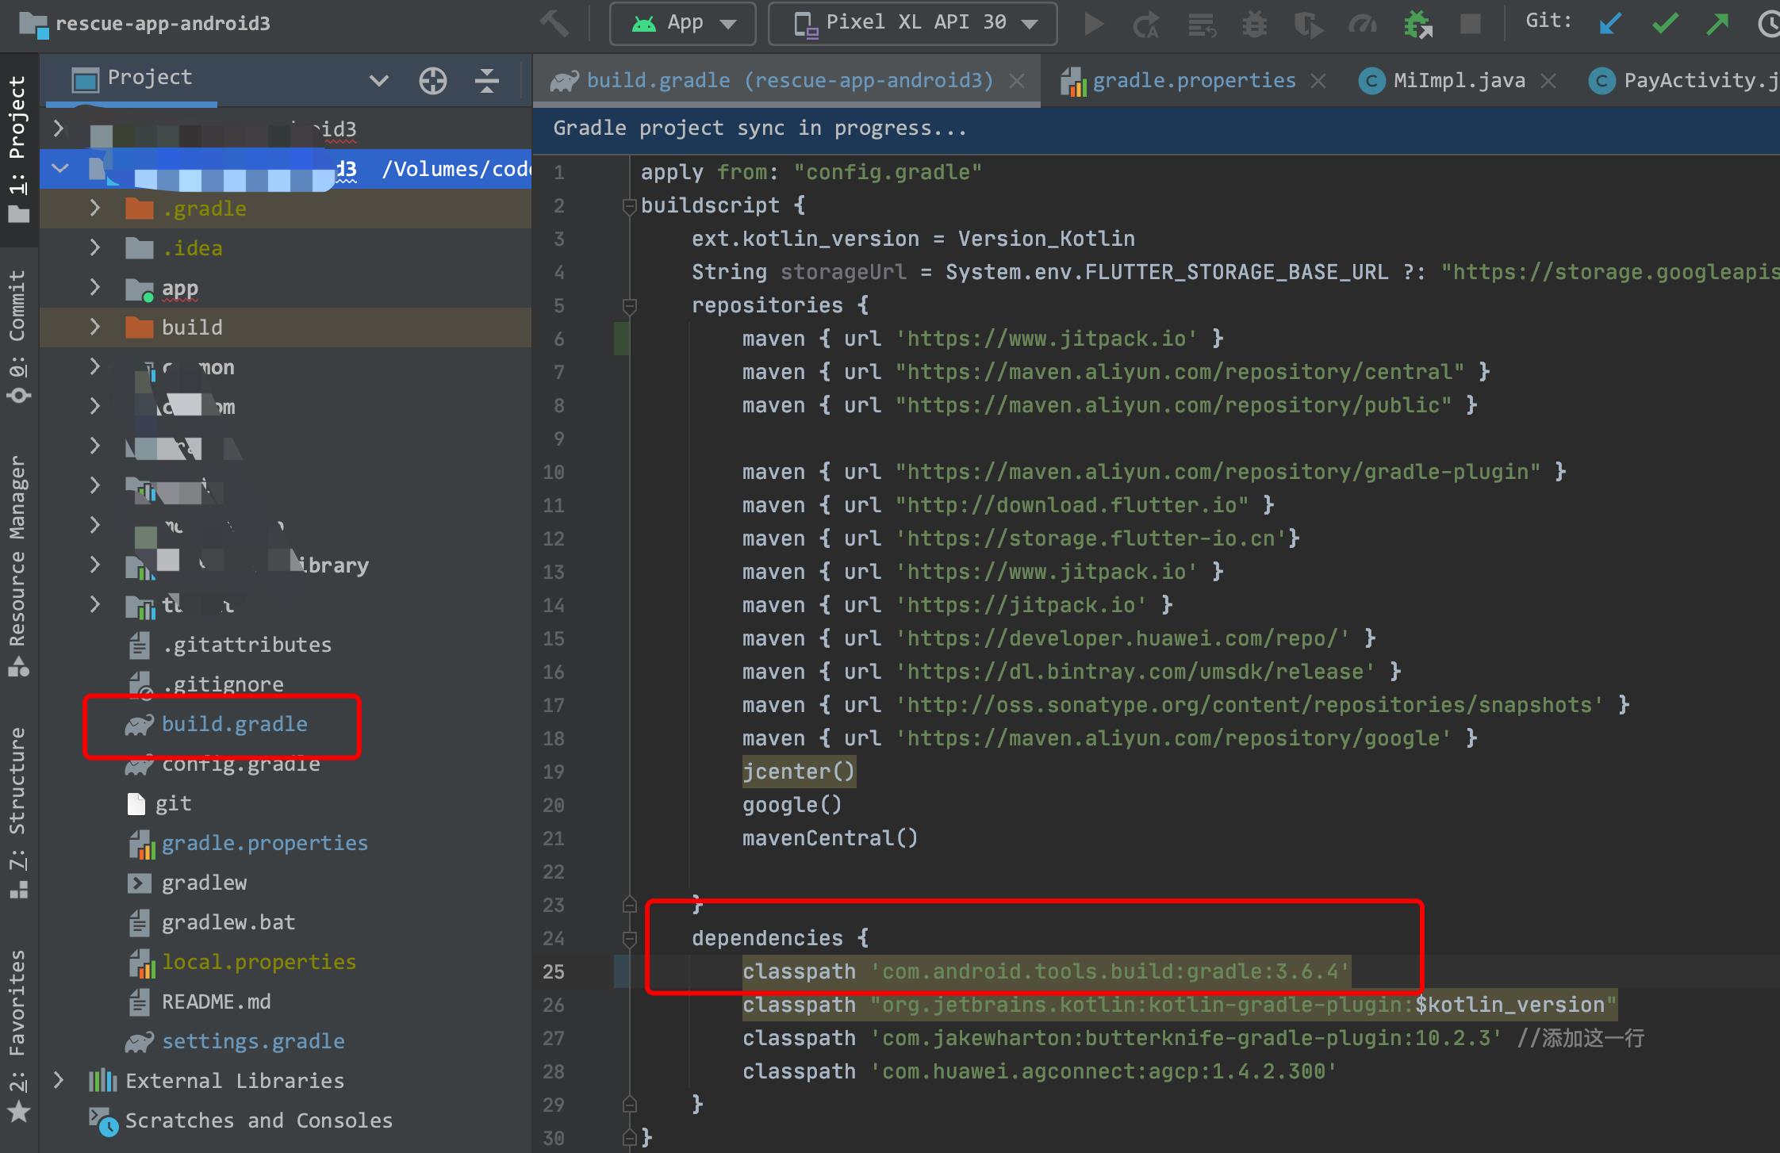Toggle the 1: Project tool window
The image size is (1780, 1153).
(18, 149)
